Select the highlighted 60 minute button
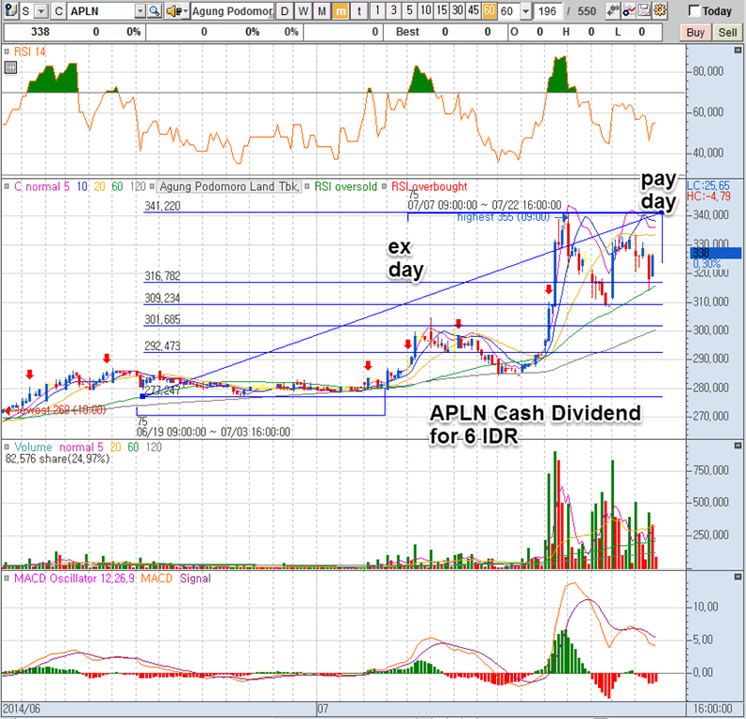746x719 pixels. (x=490, y=10)
